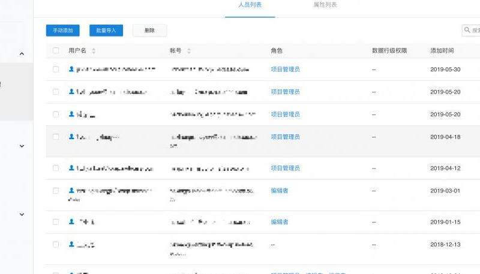Switch to the 人员列表 tab
Image resolution: width=480 pixels, height=274 pixels.
(x=250, y=5)
